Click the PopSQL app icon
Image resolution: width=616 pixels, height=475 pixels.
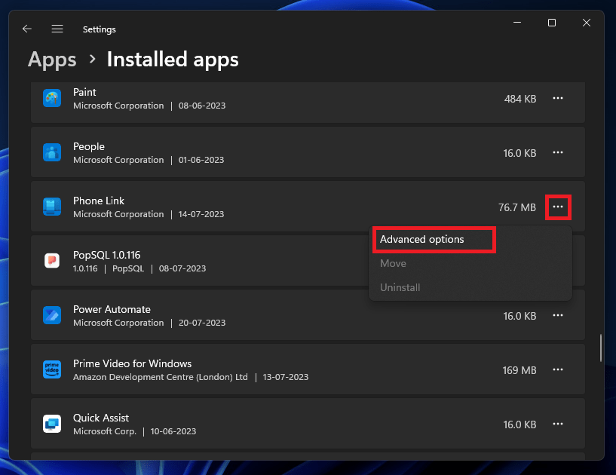click(52, 260)
